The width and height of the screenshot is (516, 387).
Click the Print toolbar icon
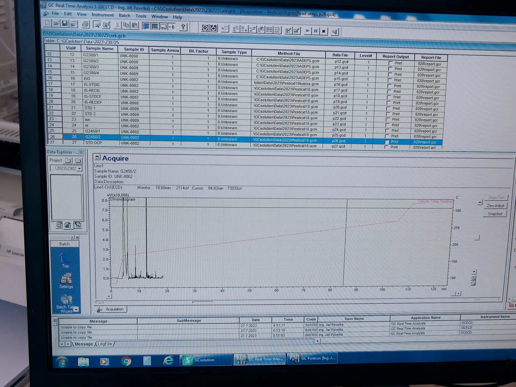pyautogui.click(x=85, y=24)
